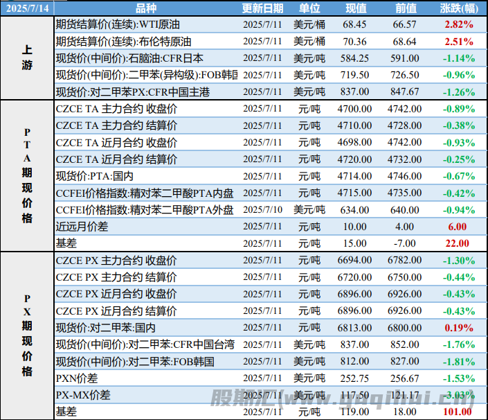The image size is (488, 420).
Task: Select the PTA期现价格 section label
Action: click(27, 175)
